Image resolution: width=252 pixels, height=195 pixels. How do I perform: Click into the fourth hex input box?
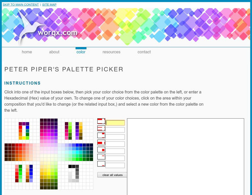115,144
